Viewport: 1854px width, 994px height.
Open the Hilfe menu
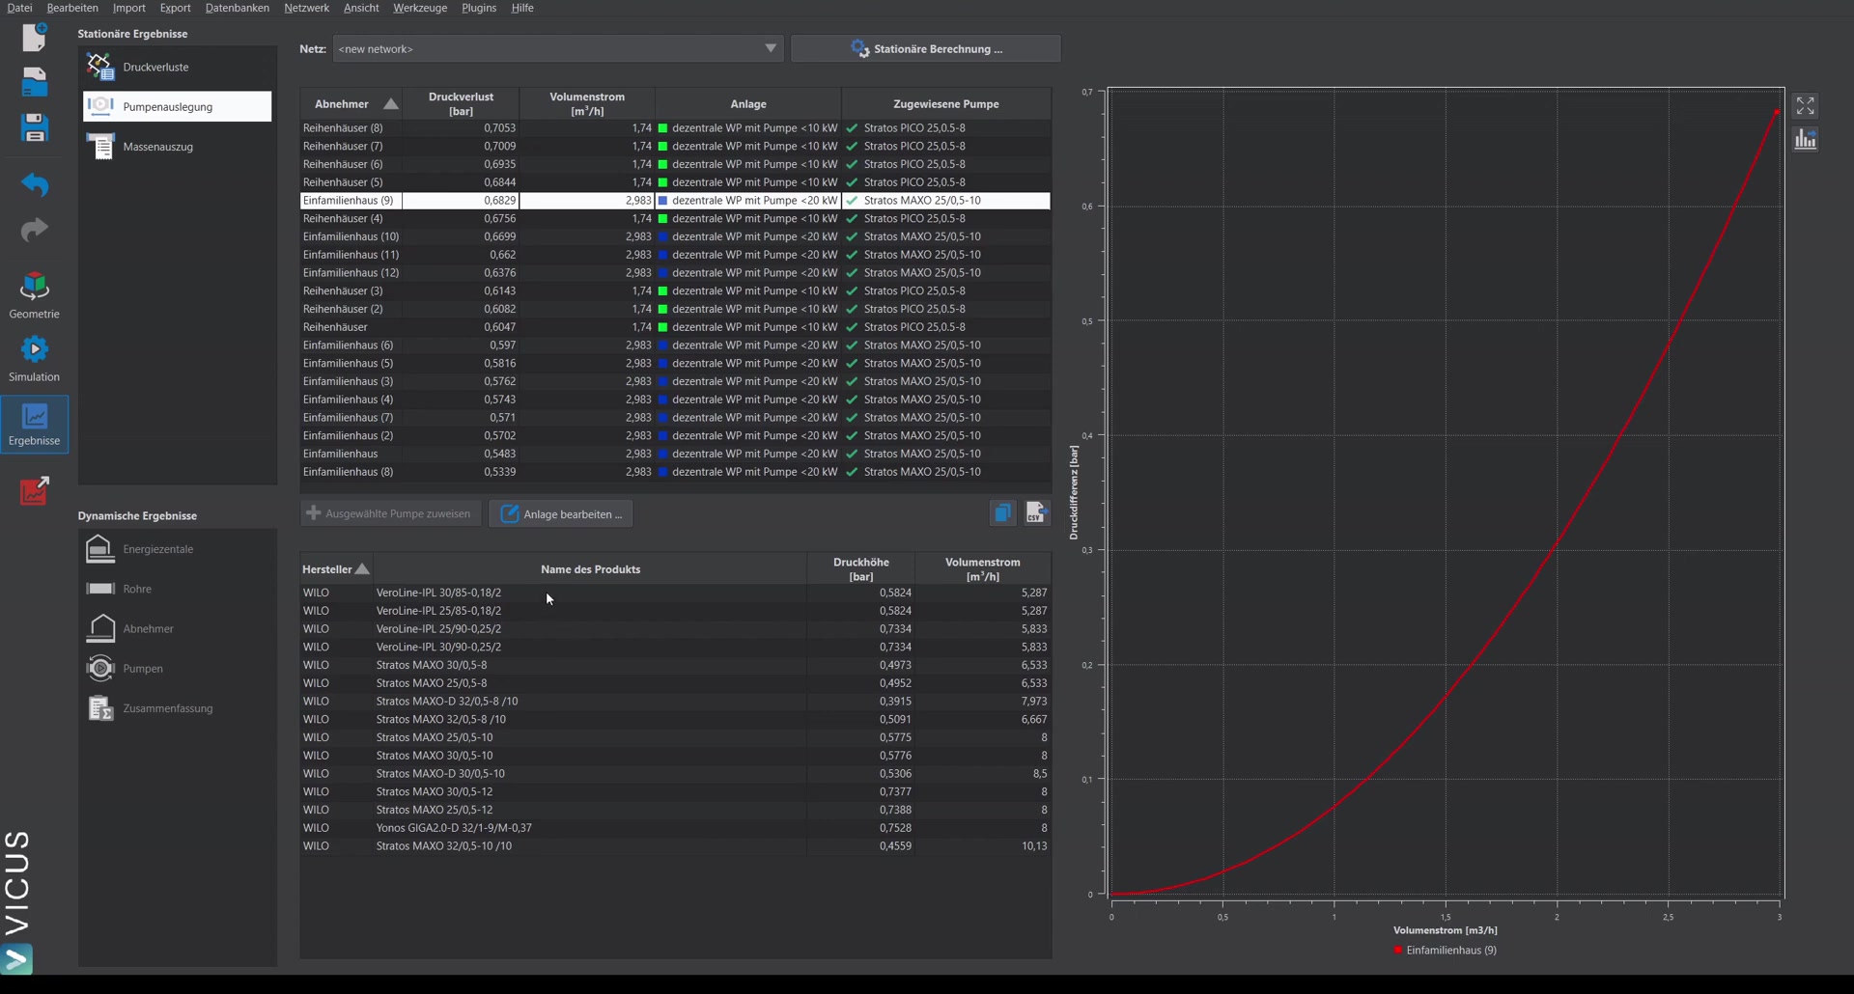tap(522, 8)
